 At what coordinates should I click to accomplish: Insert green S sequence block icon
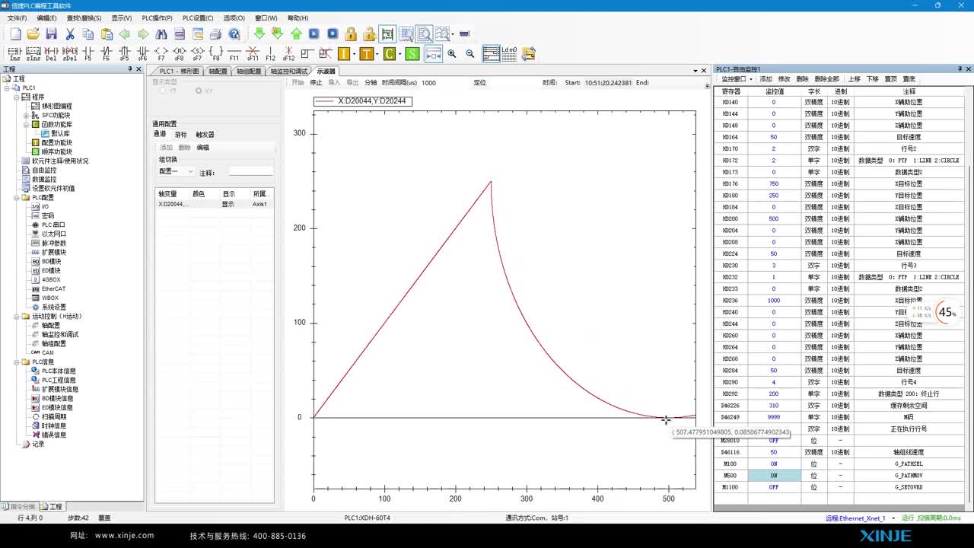pyautogui.click(x=412, y=53)
